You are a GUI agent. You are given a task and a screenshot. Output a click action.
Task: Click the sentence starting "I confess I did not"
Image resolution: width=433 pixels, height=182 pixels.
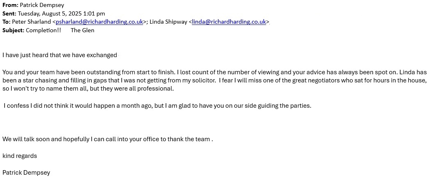tap(157, 106)
